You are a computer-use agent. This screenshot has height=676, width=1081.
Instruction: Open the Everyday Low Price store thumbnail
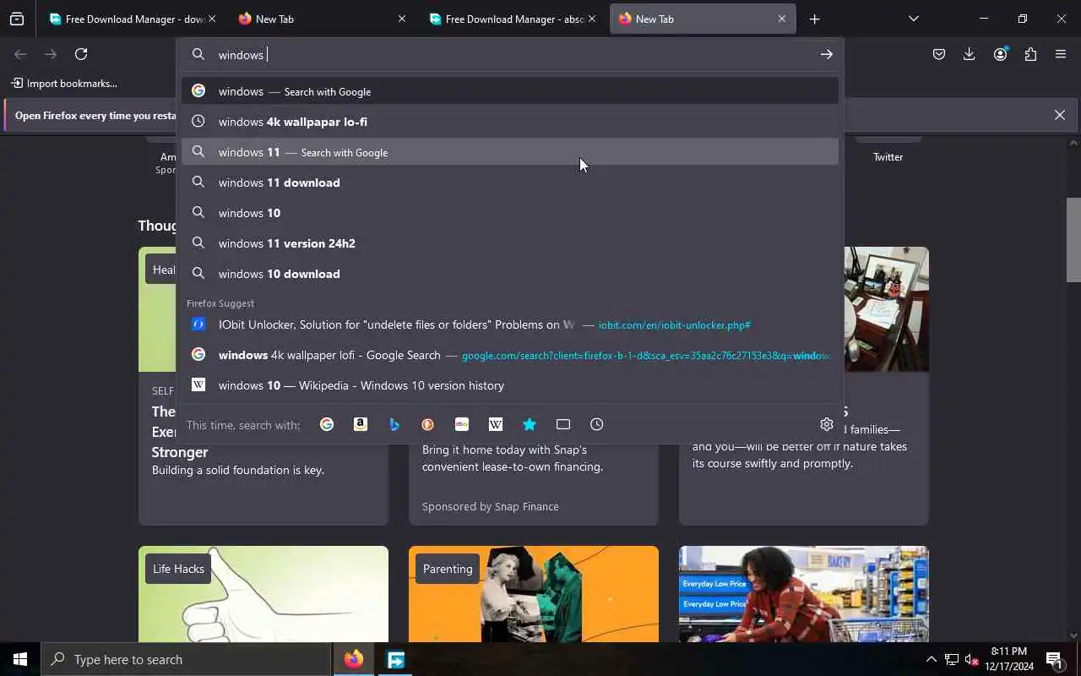(x=804, y=594)
